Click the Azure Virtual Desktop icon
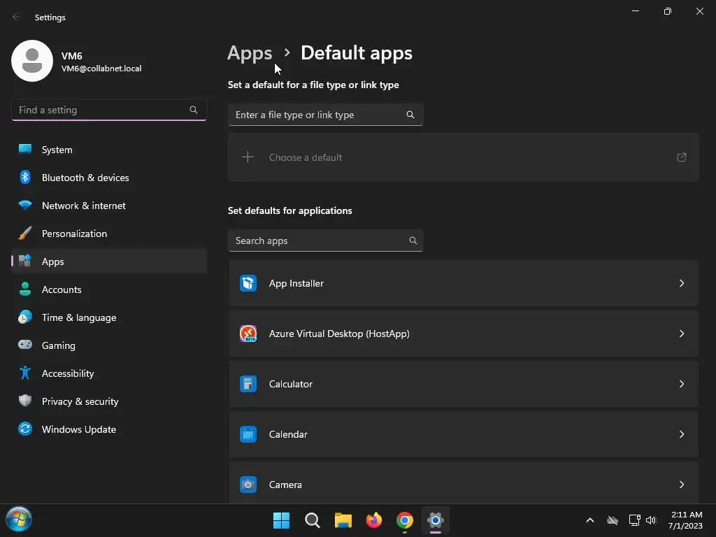The height and width of the screenshot is (537, 716). pos(248,334)
